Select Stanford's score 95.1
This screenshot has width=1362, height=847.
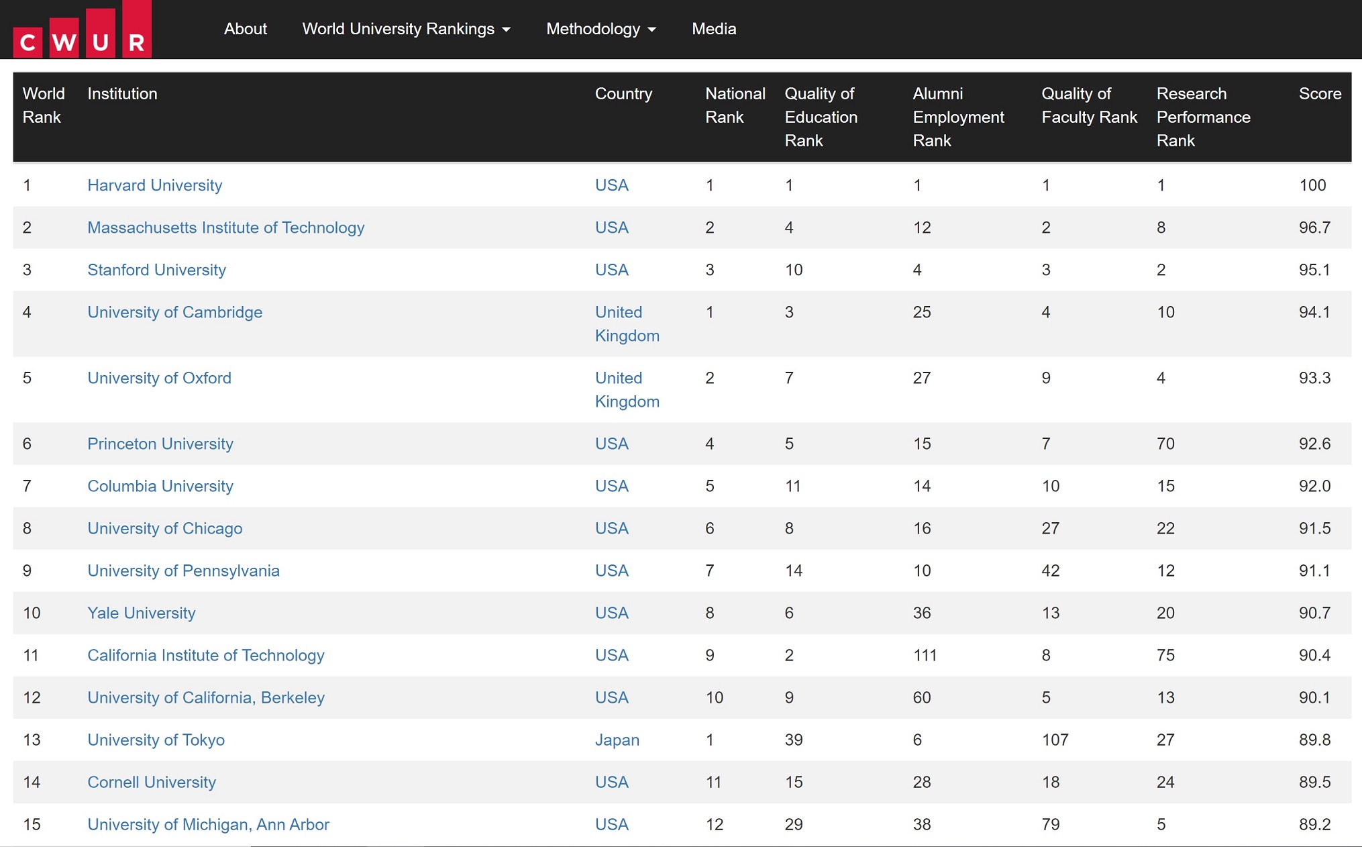coord(1315,270)
